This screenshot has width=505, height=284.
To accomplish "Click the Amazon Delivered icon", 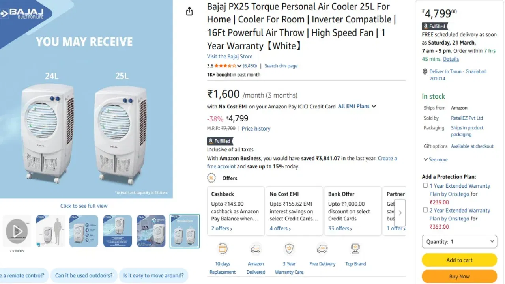I will (x=256, y=248).
